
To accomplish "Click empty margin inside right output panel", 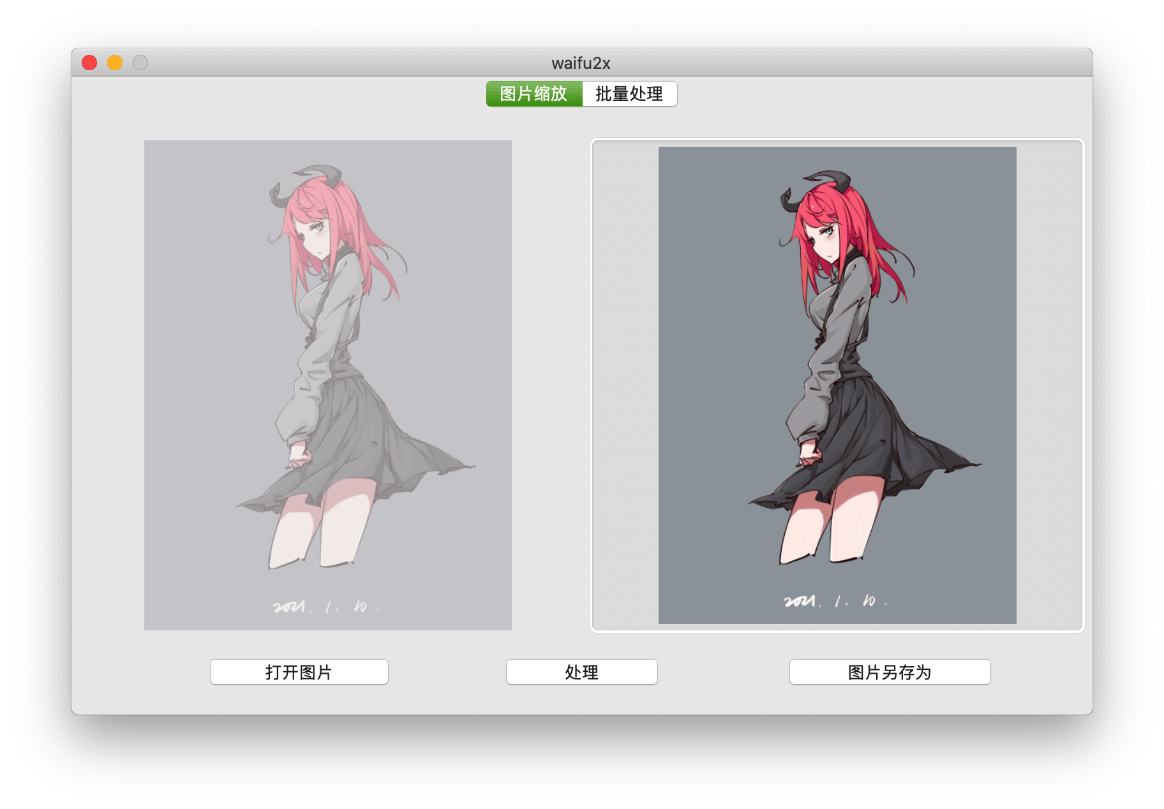I will 625,383.
